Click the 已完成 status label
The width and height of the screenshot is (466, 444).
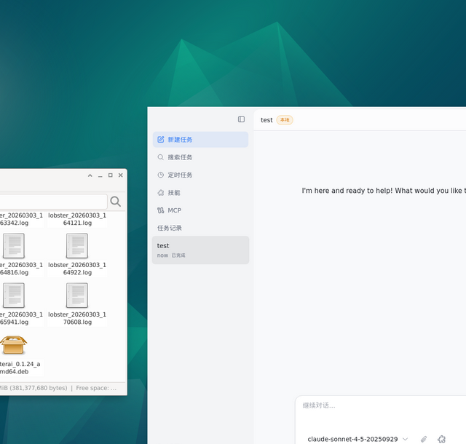178,255
